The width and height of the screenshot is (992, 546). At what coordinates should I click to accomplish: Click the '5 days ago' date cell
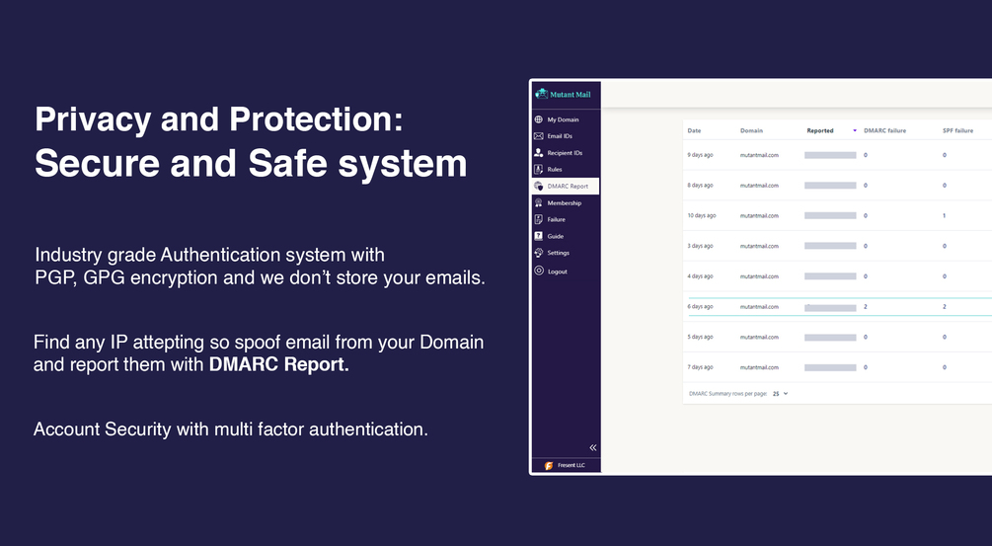(x=700, y=338)
